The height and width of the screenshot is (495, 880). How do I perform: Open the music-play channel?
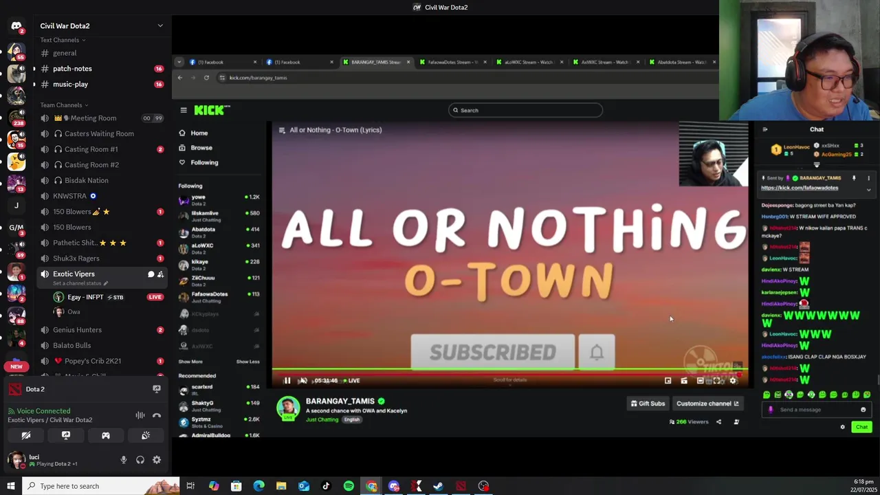101,85
